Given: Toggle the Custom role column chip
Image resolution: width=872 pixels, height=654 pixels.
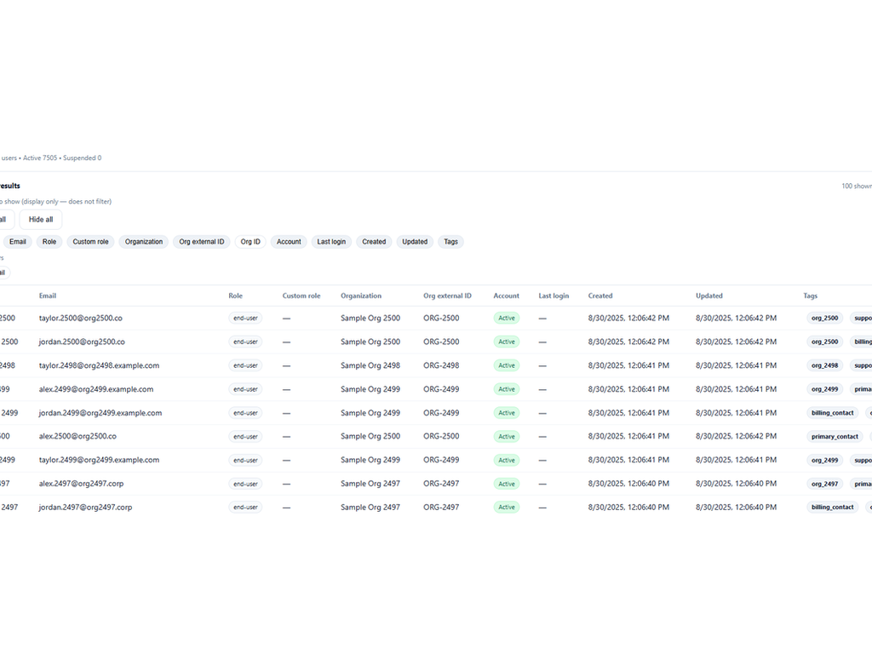Looking at the screenshot, I should tap(90, 242).
